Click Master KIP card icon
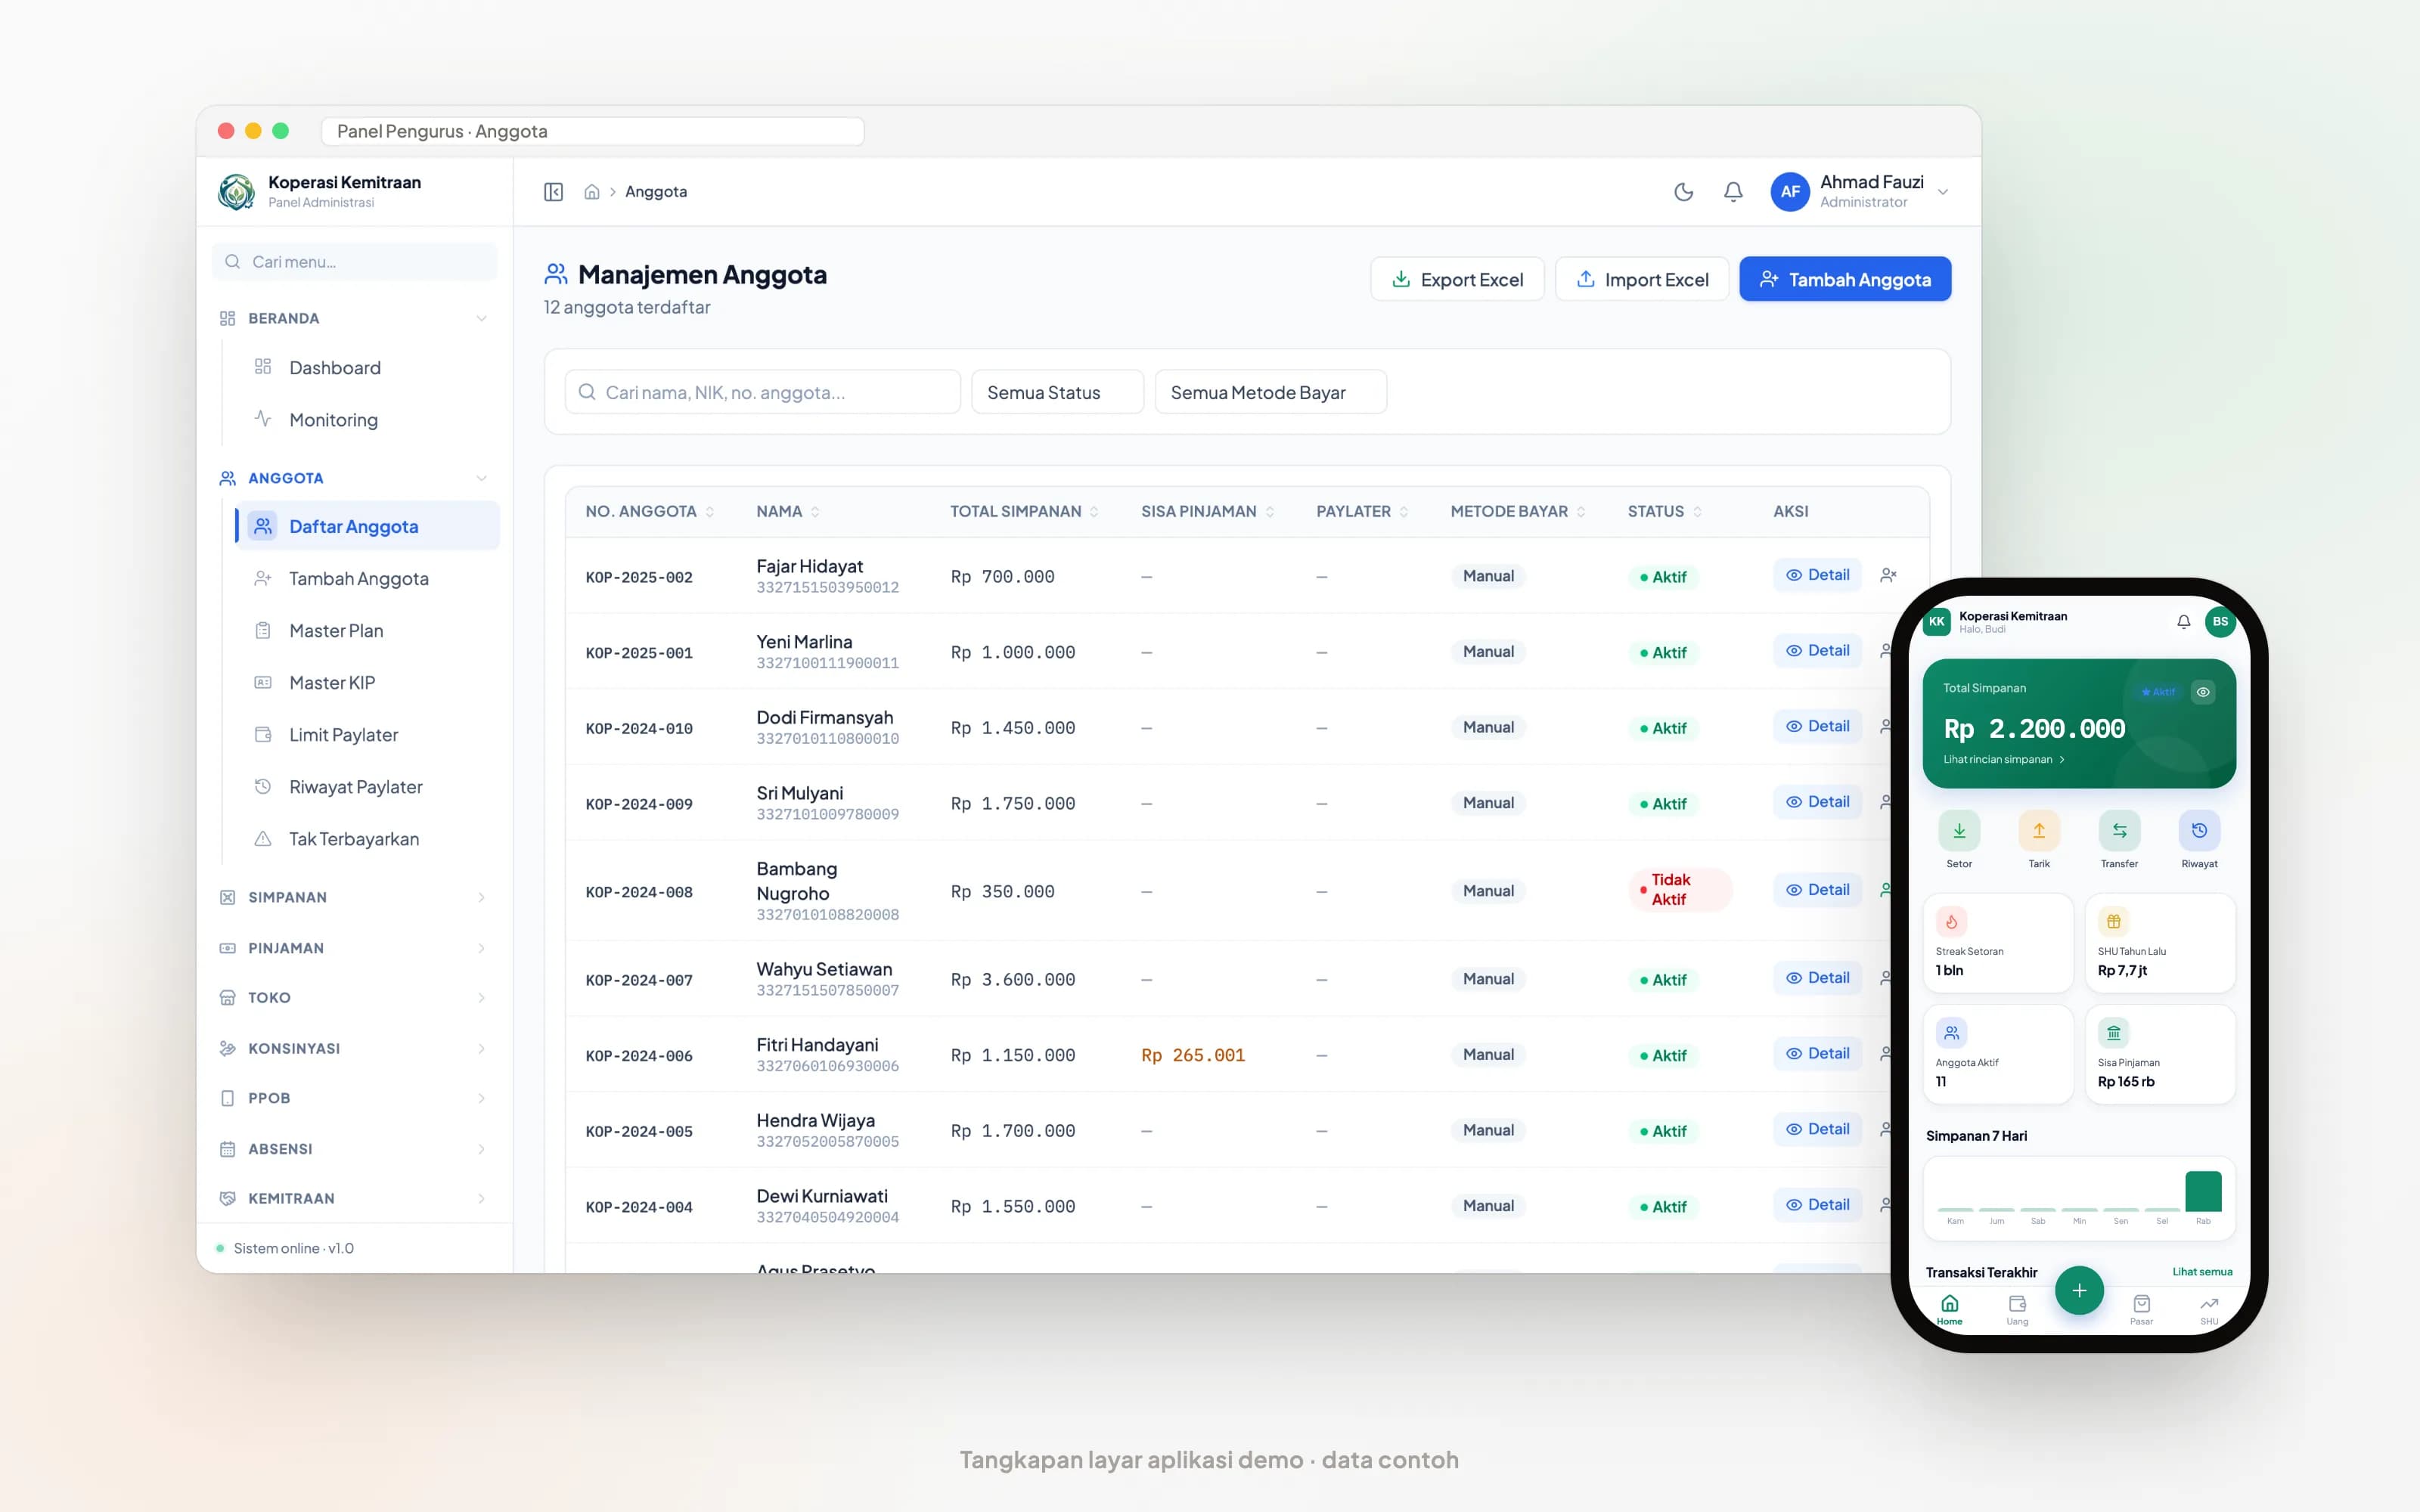 click(x=263, y=683)
